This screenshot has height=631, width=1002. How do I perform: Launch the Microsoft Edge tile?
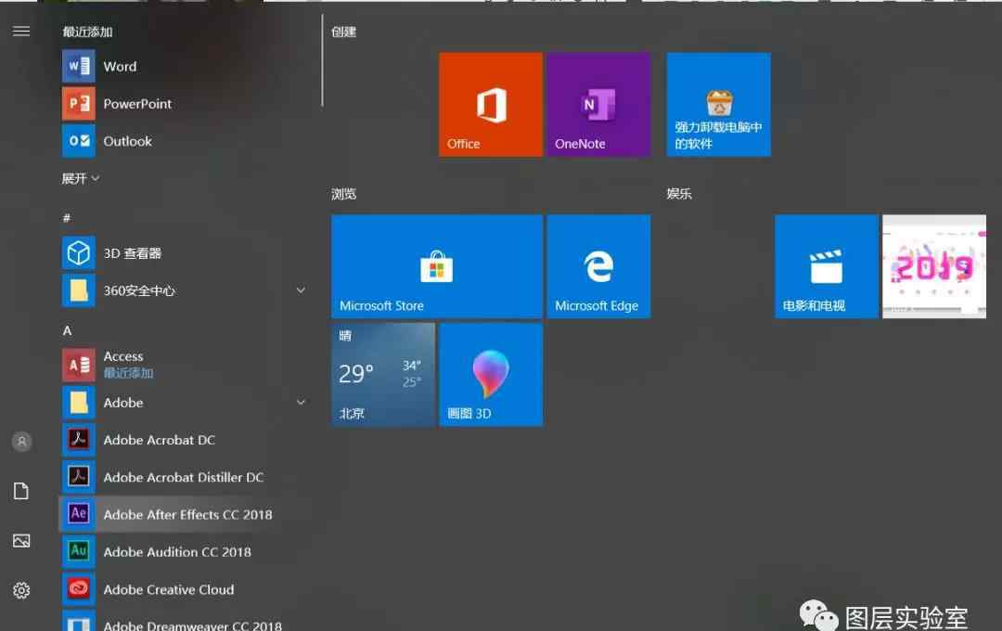pos(598,266)
